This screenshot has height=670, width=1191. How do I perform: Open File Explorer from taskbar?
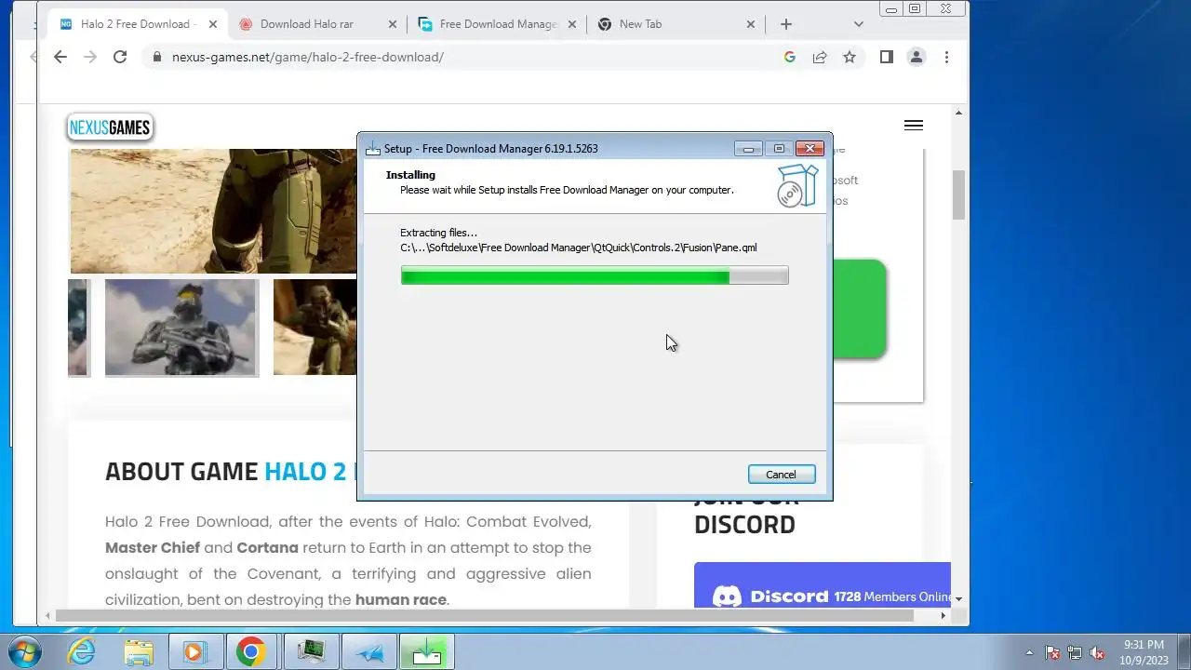[x=139, y=652]
